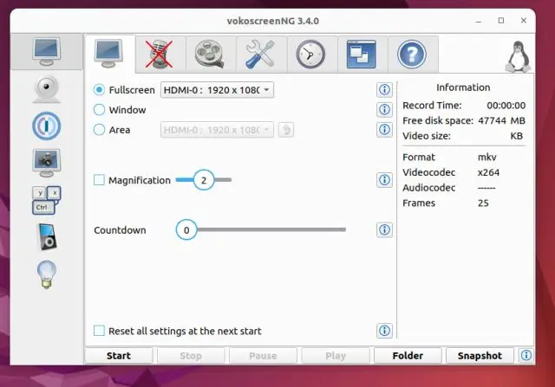Open the Fullscreen HDMI-0 screen dropdown
The height and width of the screenshot is (387, 555).
click(217, 90)
